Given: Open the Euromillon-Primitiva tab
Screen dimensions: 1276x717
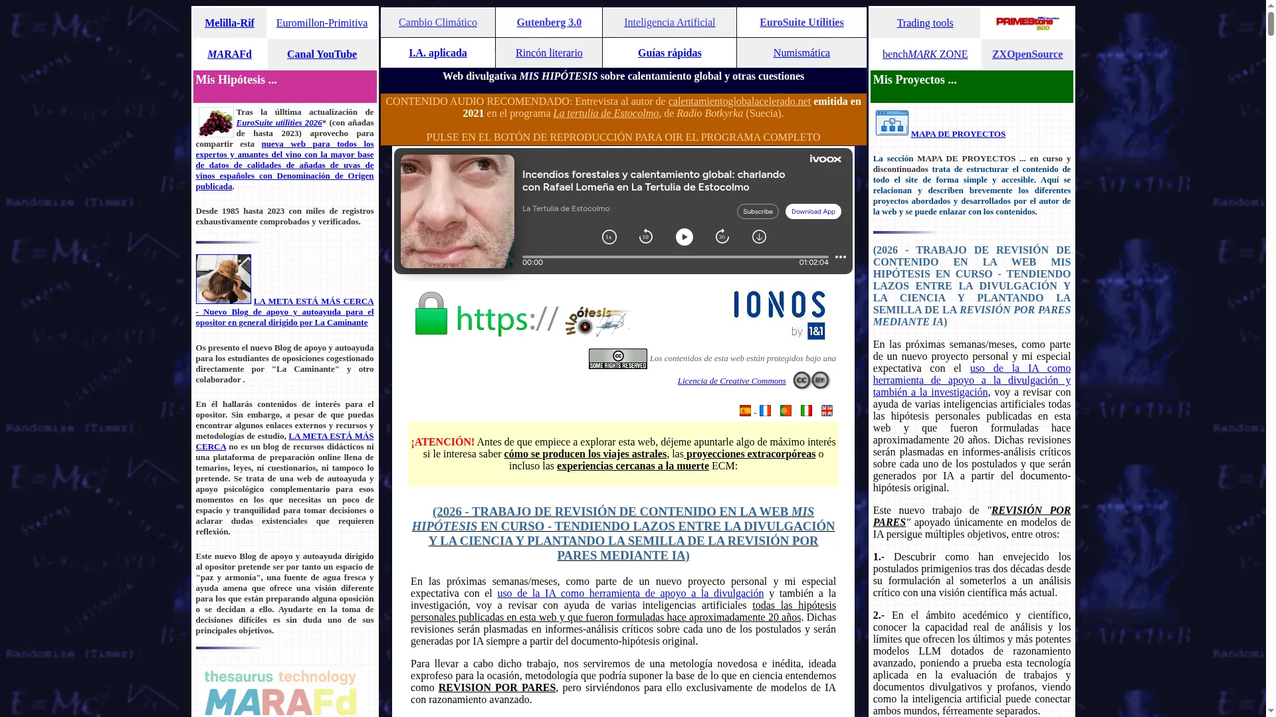Looking at the screenshot, I should tap(322, 23).
